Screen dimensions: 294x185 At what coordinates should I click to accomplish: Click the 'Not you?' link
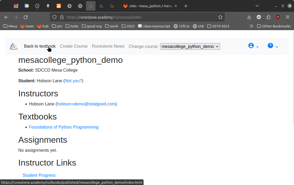coord(73,81)
